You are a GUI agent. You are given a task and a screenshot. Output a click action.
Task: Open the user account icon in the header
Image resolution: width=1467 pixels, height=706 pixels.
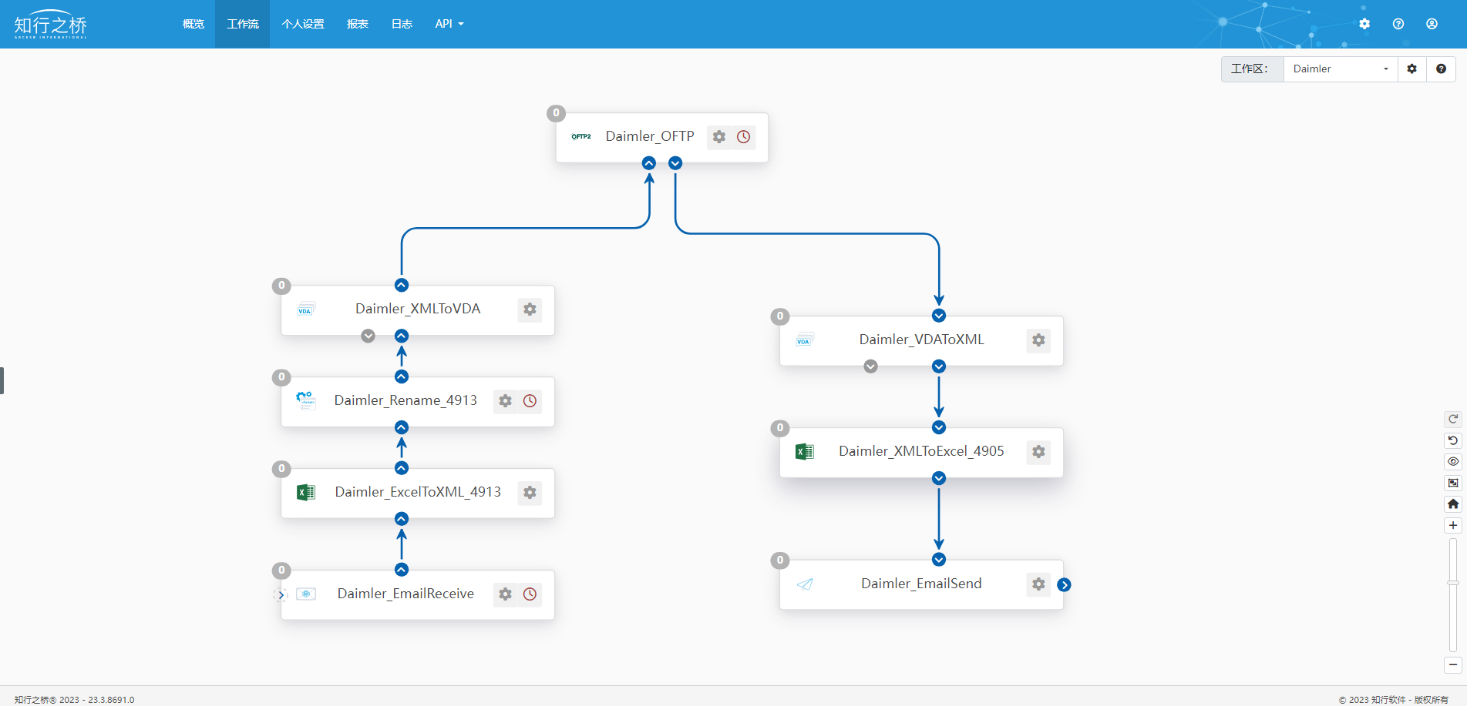[1432, 24]
